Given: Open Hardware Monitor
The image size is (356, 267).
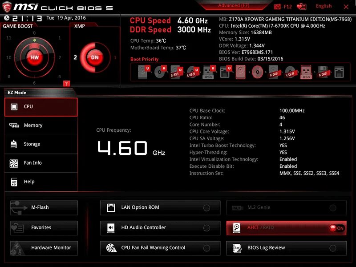Looking at the screenshot, I should [44, 248].
